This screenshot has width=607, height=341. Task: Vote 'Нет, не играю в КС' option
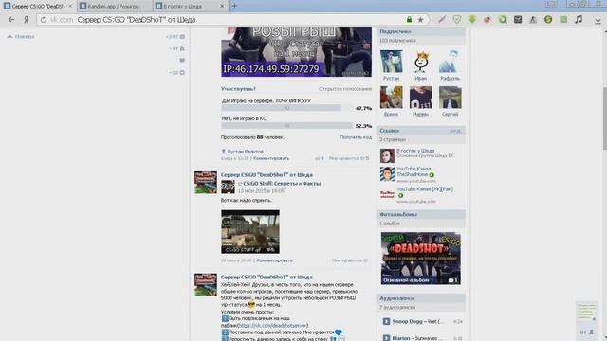tap(244, 118)
